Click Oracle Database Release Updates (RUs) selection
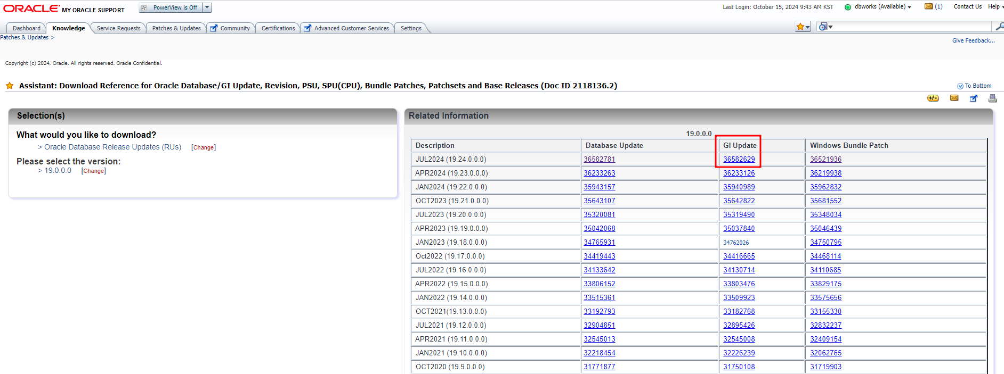This screenshot has height=374, width=1004. click(x=113, y=147)
